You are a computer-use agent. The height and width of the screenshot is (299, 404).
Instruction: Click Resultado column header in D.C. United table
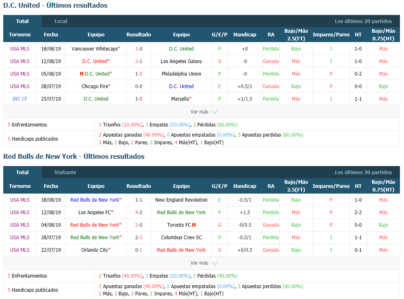pyautogui.click(x=138, y=34)
